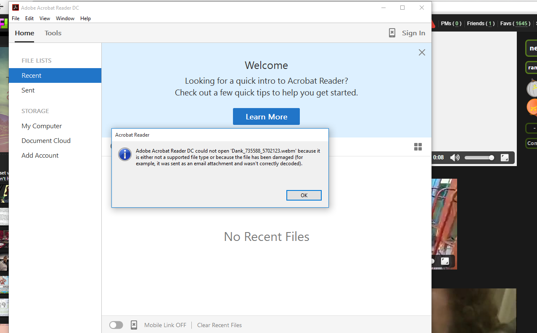
Task: Dismiss the Welcome banner with X
Action: point(422,53)
